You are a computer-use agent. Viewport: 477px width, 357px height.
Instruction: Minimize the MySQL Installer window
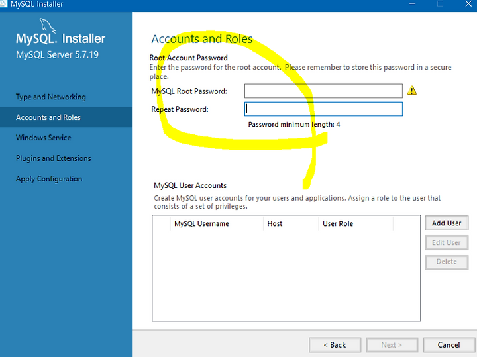413,4
